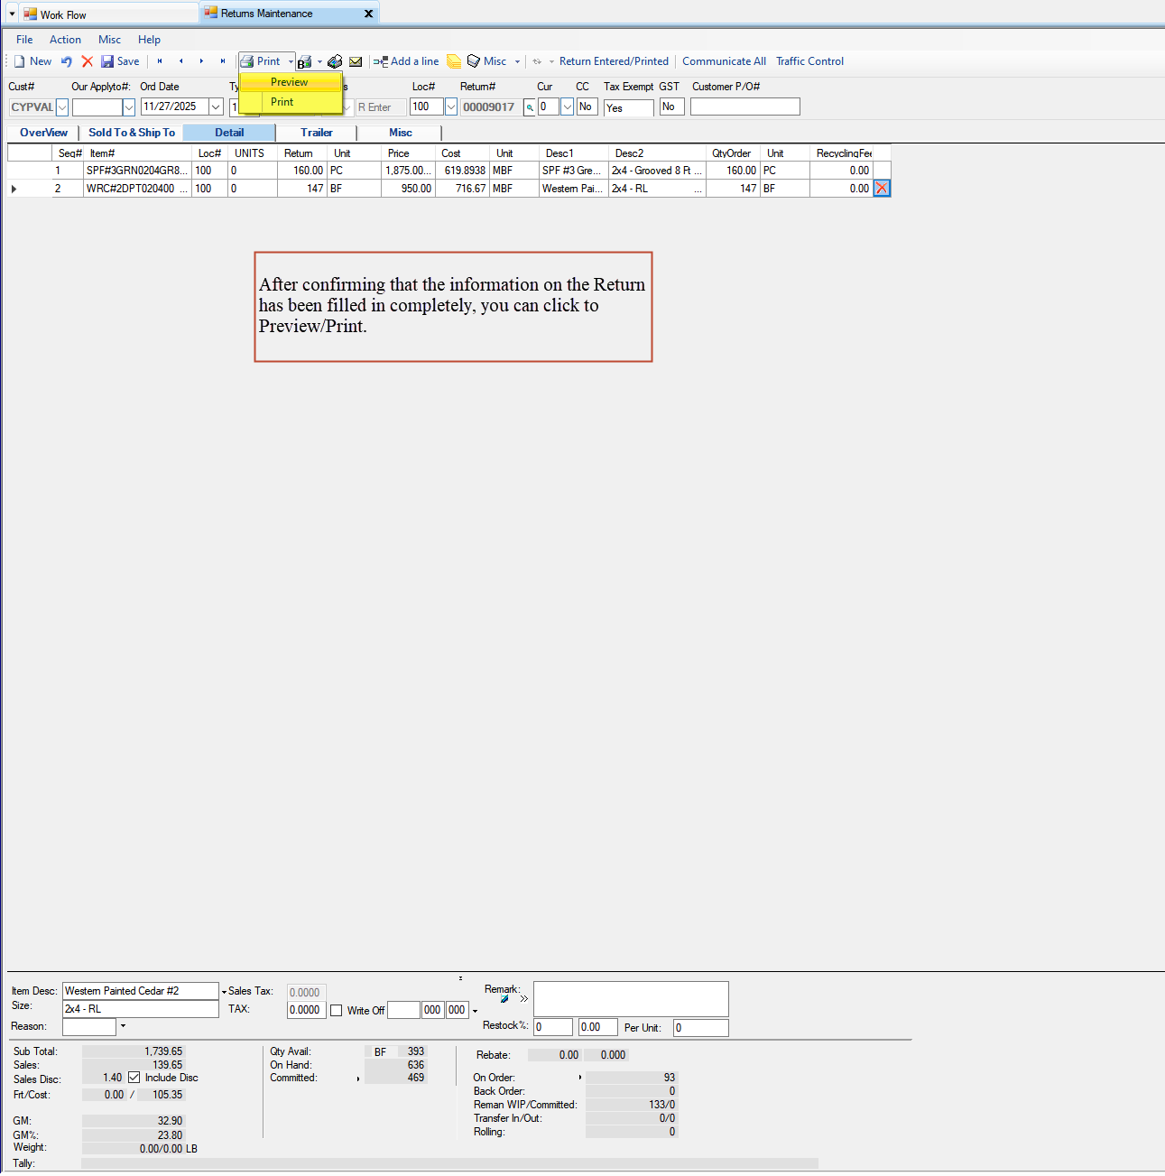
Task: Create a new return with the New icon
Action: (32, 60)
